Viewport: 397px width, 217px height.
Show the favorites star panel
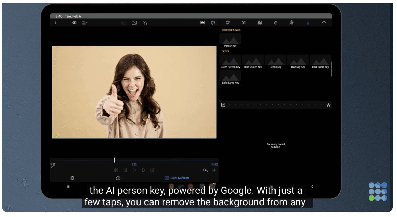324,23
